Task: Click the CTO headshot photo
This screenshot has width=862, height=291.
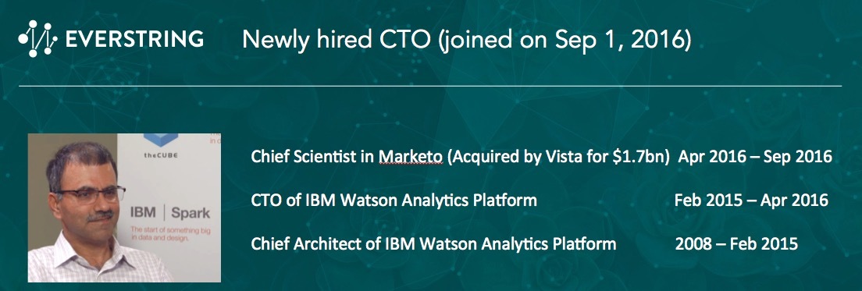Action: pyautogui.click(x=124, y=208)
